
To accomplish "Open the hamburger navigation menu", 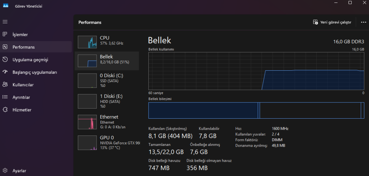I will point(5,22).
